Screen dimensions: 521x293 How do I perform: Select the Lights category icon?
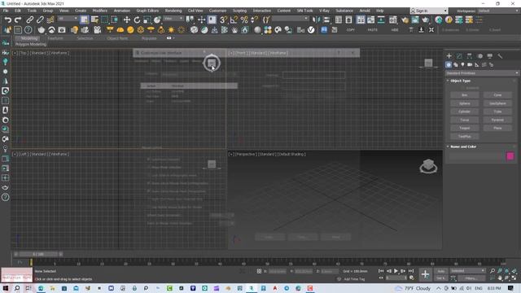point(462,65)
